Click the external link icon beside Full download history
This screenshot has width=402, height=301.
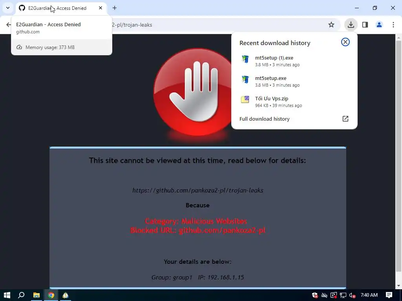click(345, 119)
